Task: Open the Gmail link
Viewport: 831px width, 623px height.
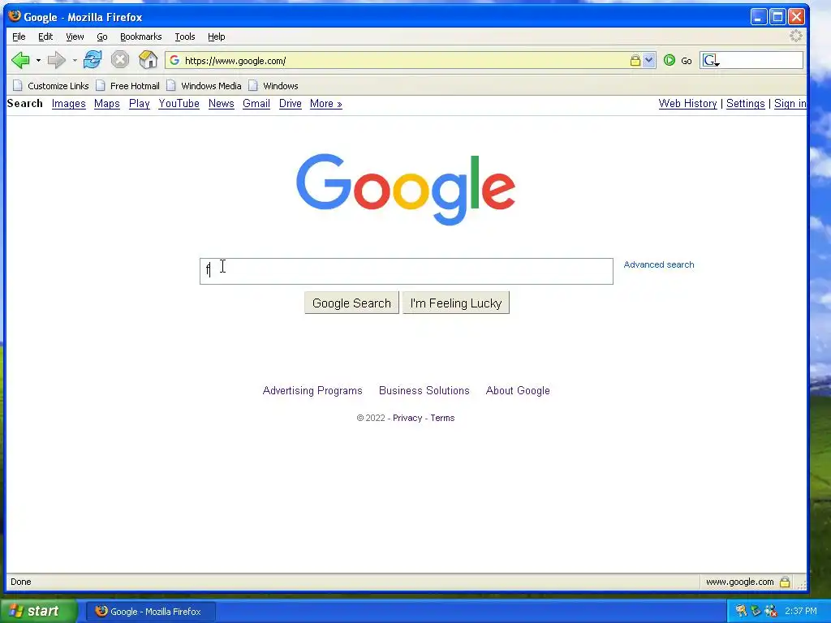Action: click(x=256, y=104)
